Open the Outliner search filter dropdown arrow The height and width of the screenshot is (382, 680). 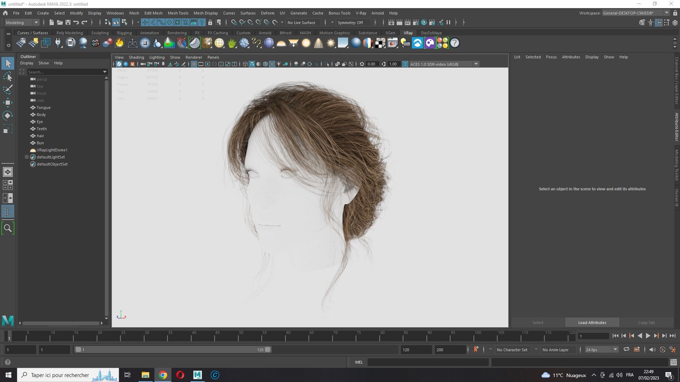pyautogui.click(x=105, y=72)
